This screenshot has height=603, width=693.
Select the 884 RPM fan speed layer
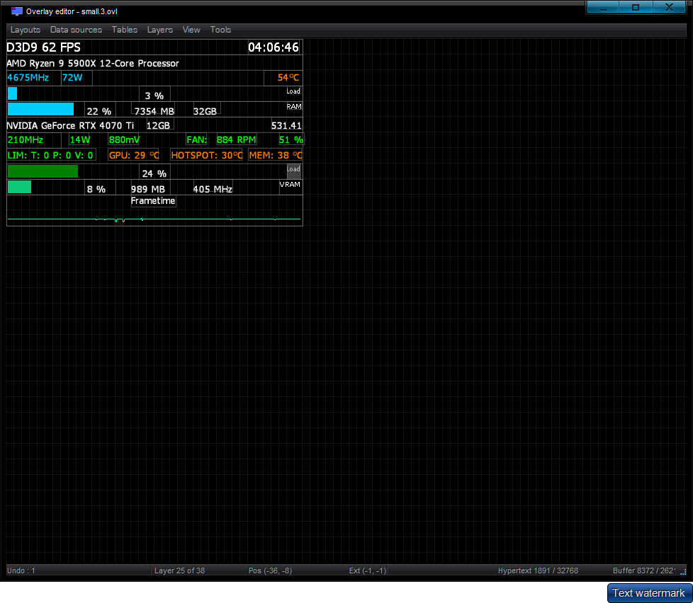(237, 140)
